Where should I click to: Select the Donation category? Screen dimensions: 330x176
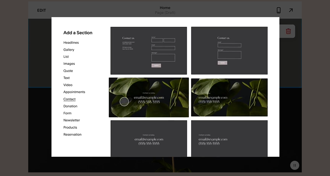(70, 106)
